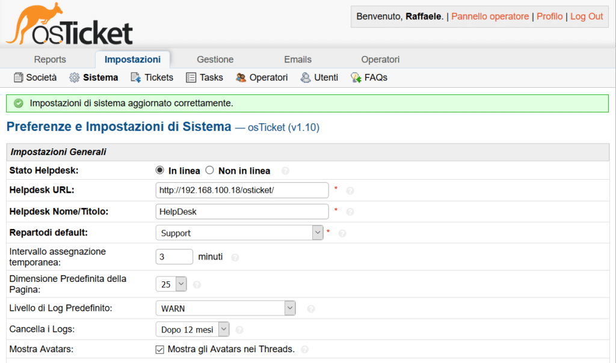The image size is (616, 363).
Task: Open the Livello di Log dropdown
Action: 226,308
